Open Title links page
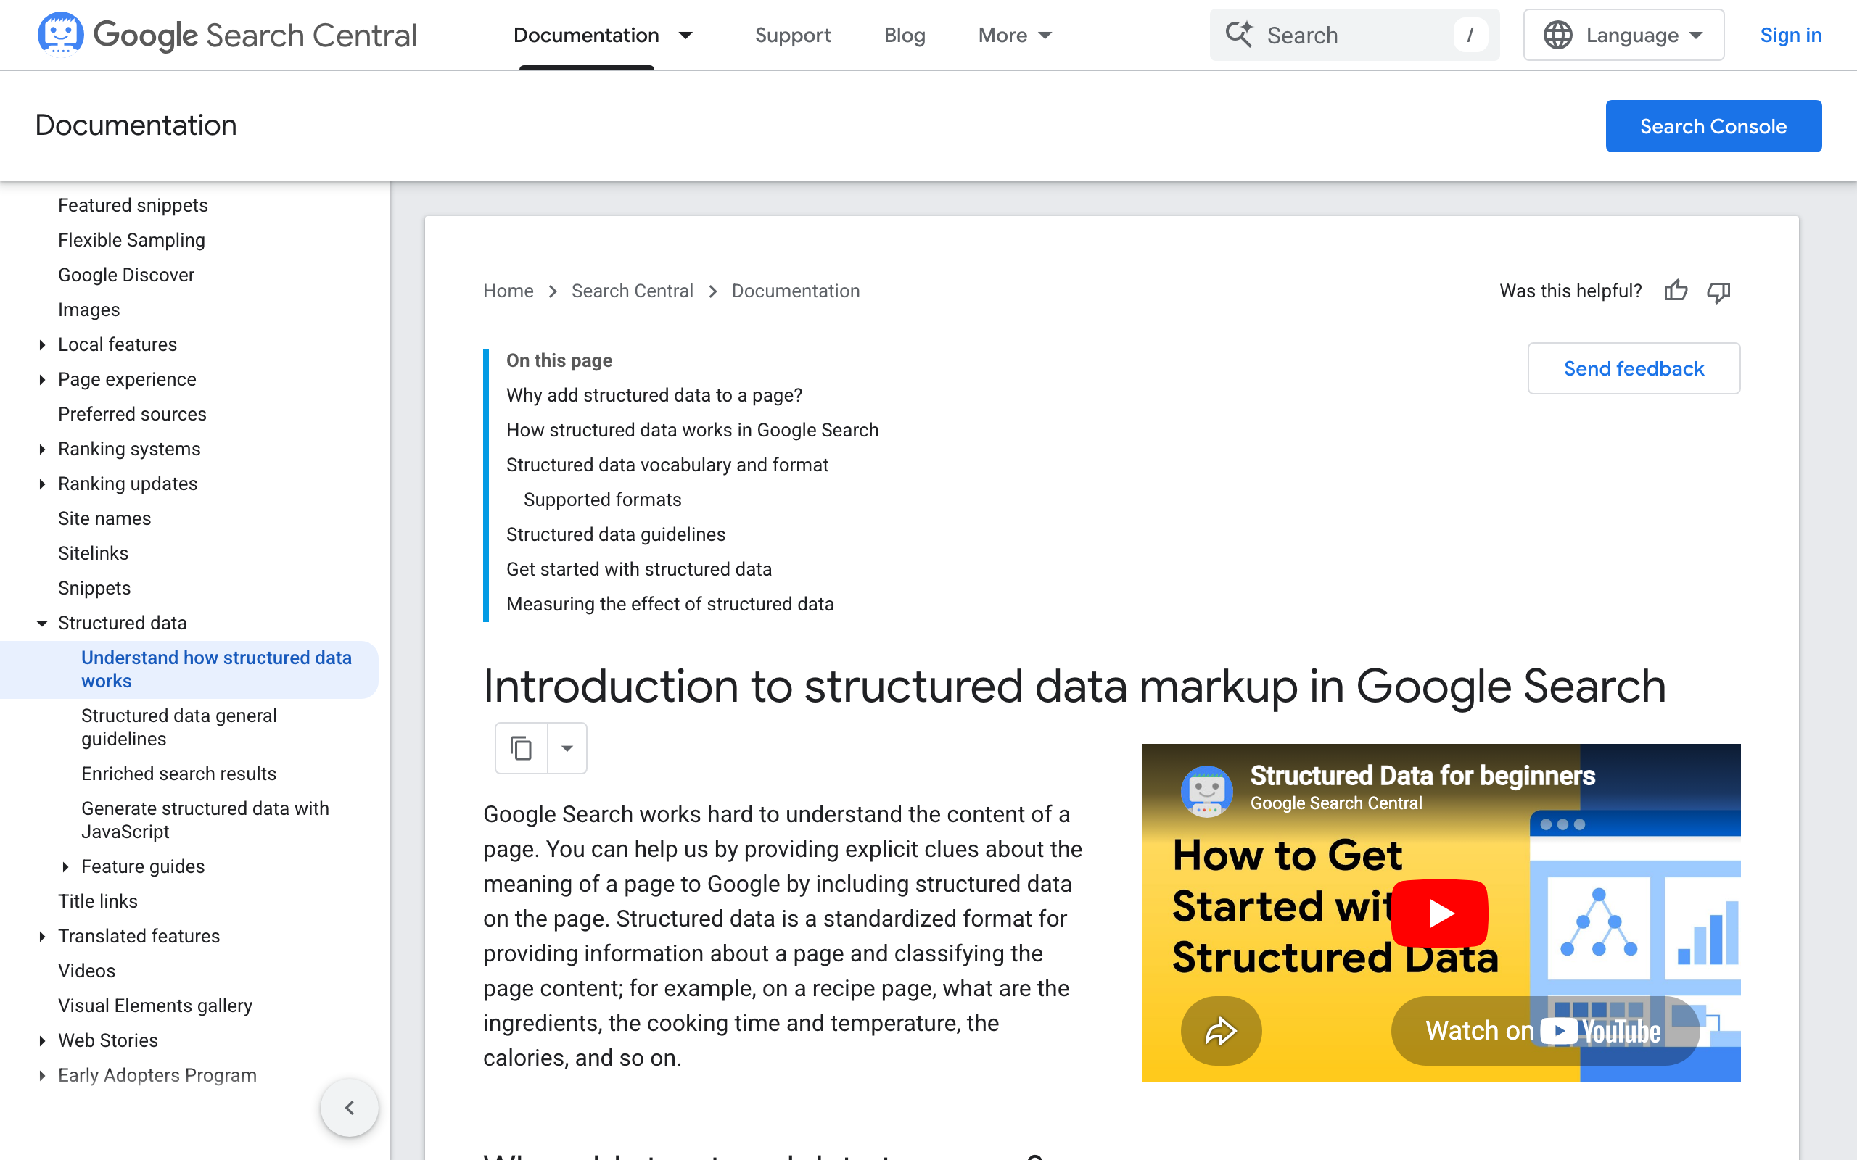This screenshot has height=1160, width=1857. point(97,900)
